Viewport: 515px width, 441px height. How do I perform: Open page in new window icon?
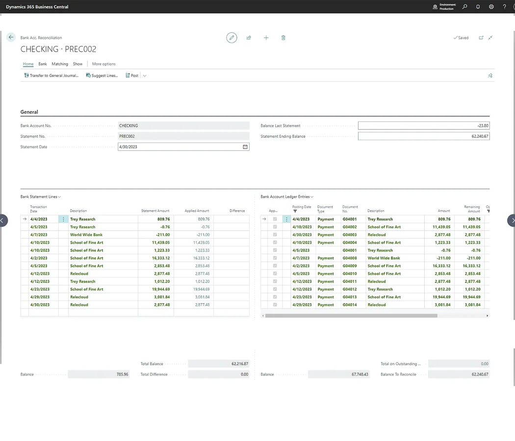(x=481, y=38)
